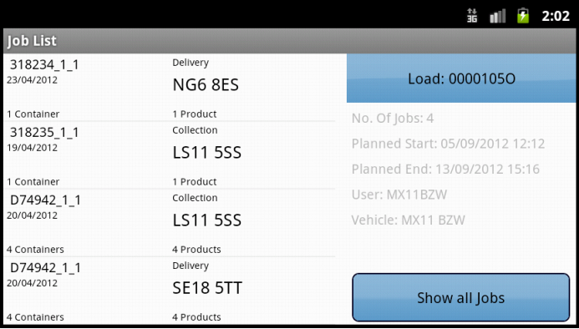This screenshot has width=579, height=329.
Task: Tap the Job List title bar
Action: click(x=289, y=41)
